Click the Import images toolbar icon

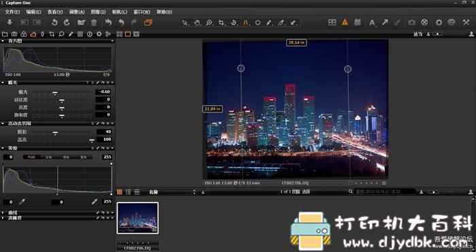click(x=10, y=22)
